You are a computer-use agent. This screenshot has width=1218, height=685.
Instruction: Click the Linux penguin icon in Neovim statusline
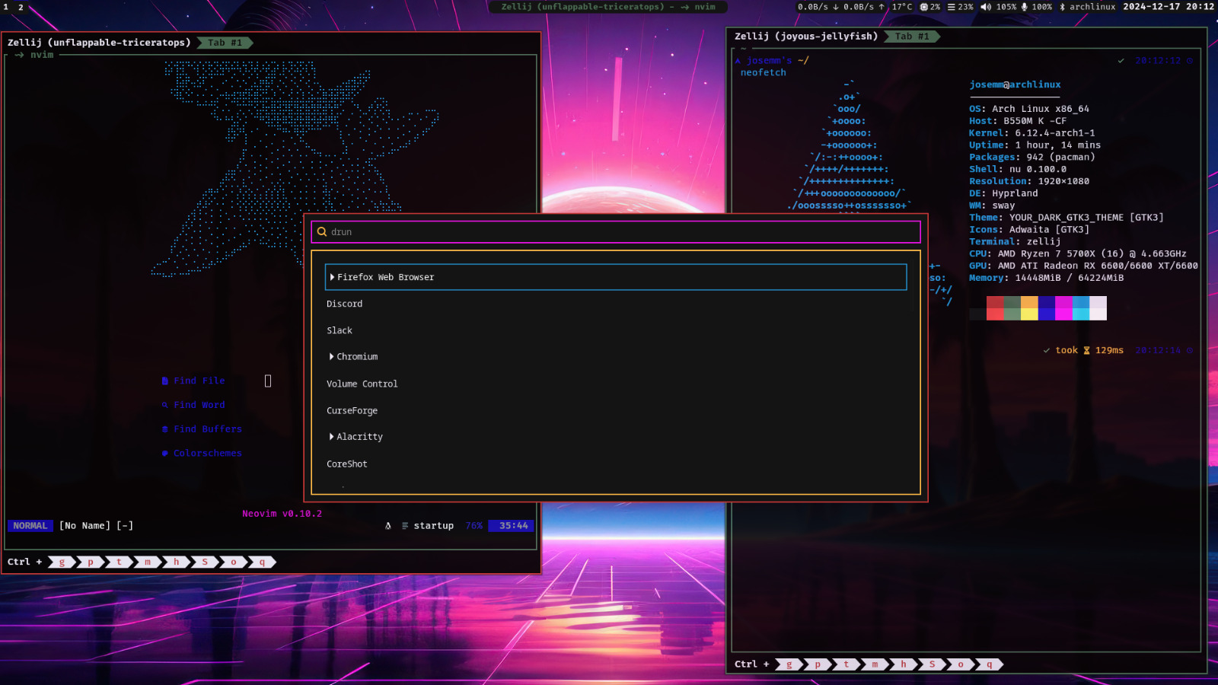pos(388,526)
